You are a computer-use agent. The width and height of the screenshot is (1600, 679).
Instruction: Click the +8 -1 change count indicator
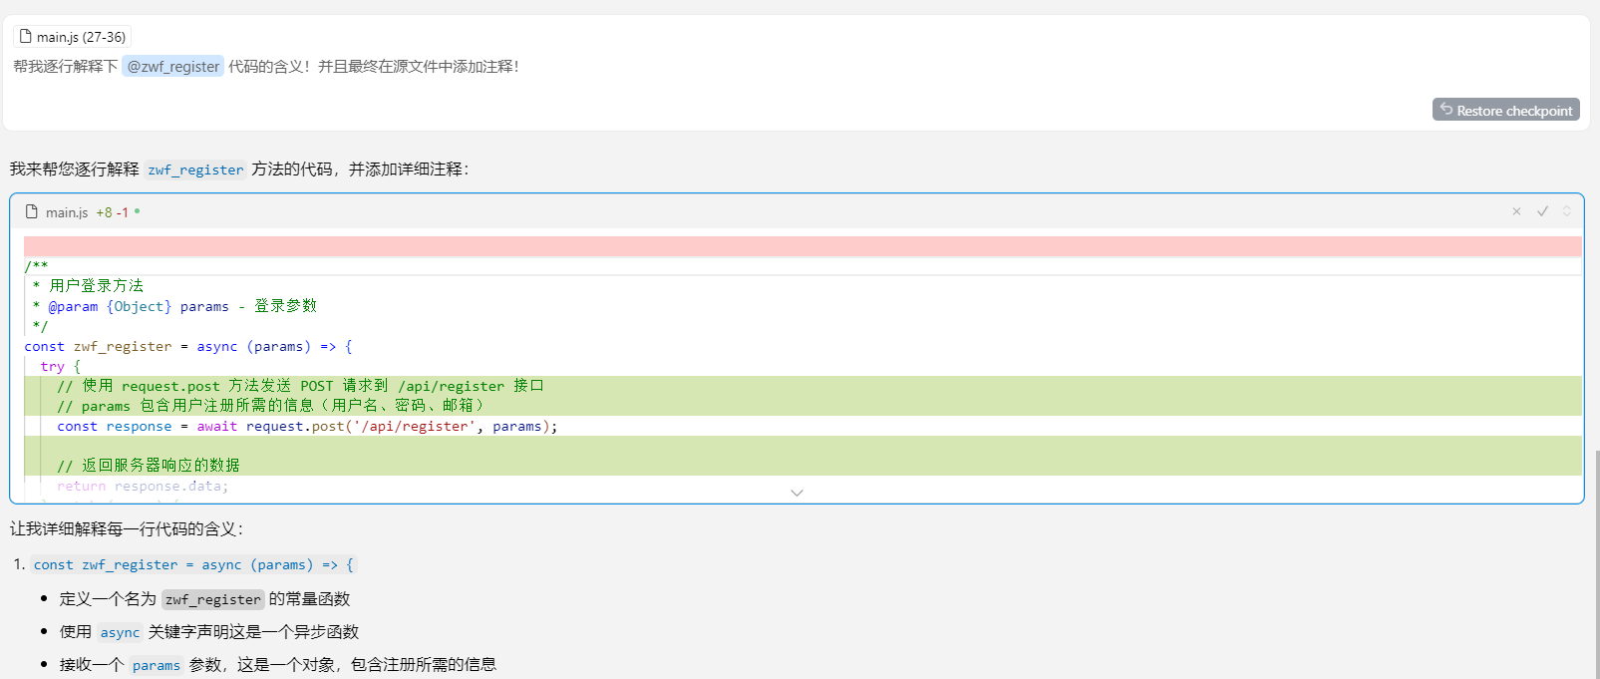click(x=112, y=212)
